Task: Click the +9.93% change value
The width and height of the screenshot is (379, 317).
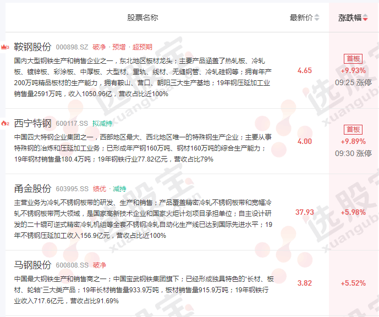Action: (x=353, y=70)
